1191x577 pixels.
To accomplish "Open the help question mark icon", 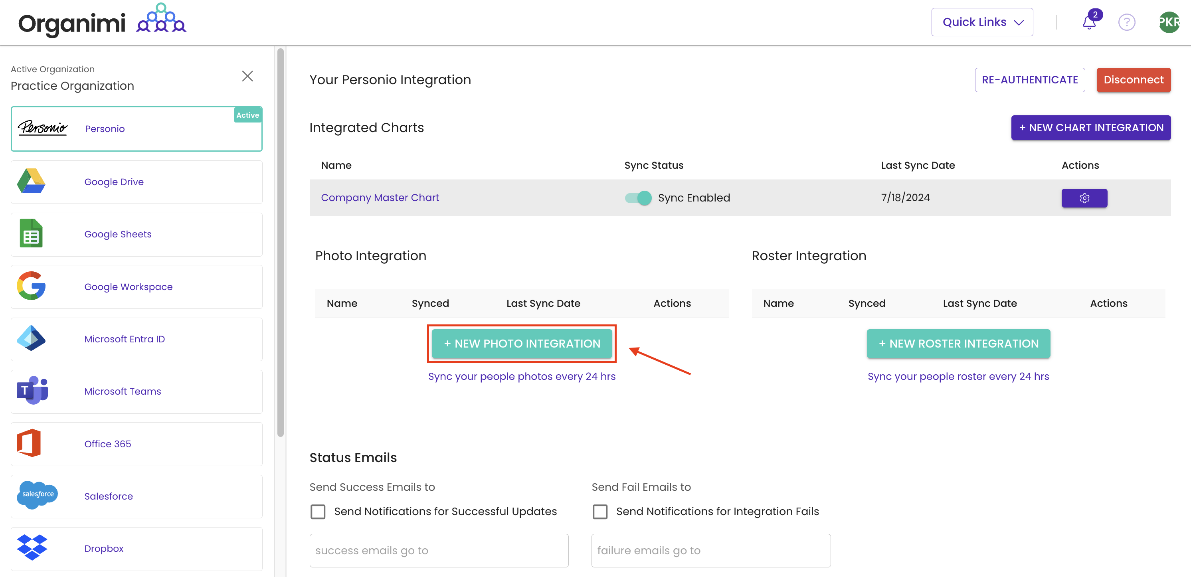I will point(1127,22).
